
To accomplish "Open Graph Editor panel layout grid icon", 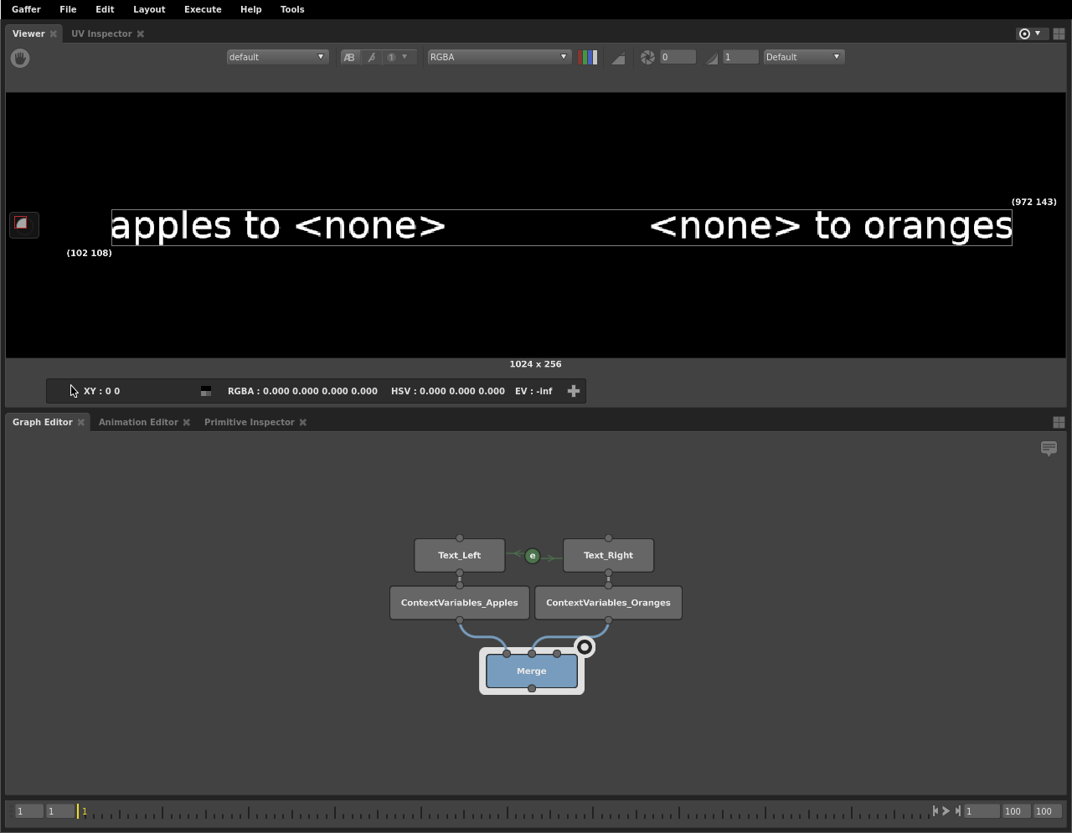I will point(1059,422).
